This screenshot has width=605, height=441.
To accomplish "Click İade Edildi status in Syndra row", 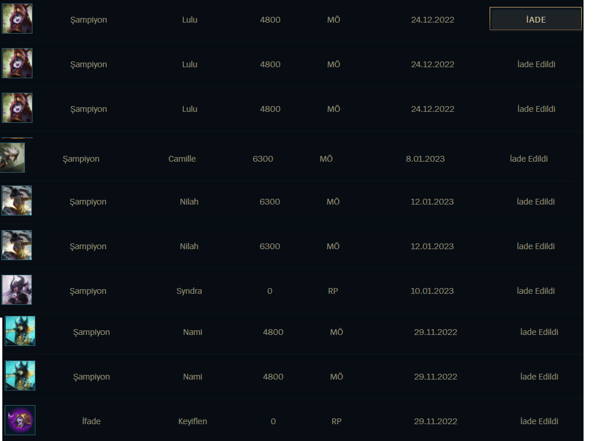I will [535, 291].
